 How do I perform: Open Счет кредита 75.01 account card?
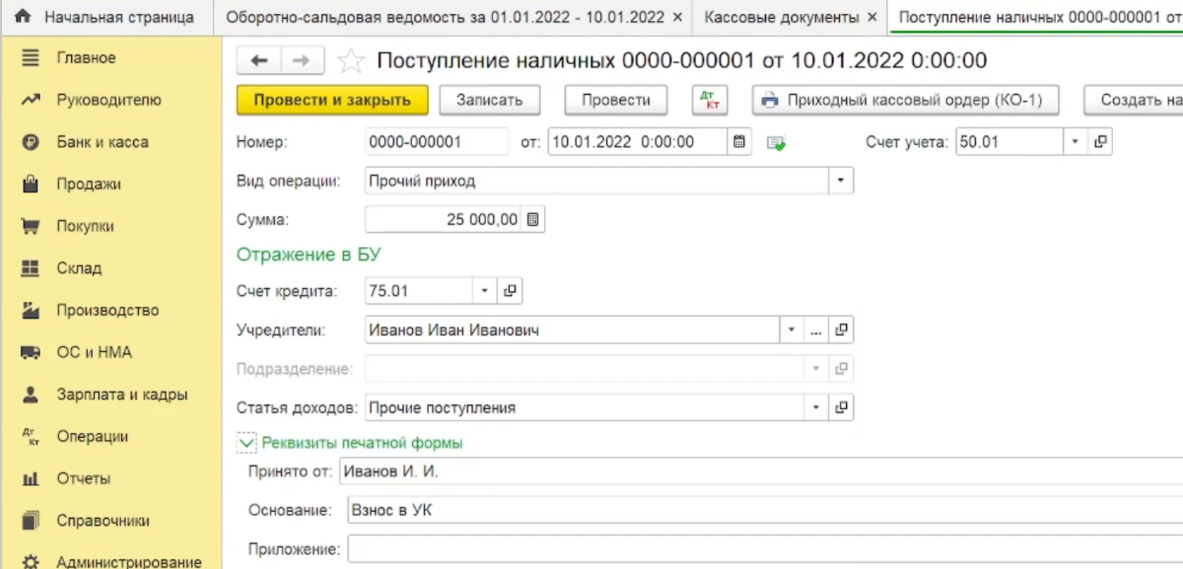pos(510,291)
